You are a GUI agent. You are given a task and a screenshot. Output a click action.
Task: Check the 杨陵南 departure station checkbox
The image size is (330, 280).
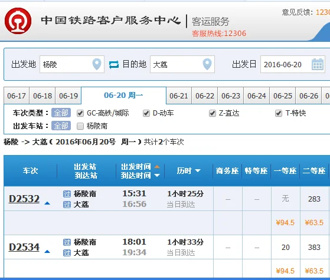click(80, 126)
